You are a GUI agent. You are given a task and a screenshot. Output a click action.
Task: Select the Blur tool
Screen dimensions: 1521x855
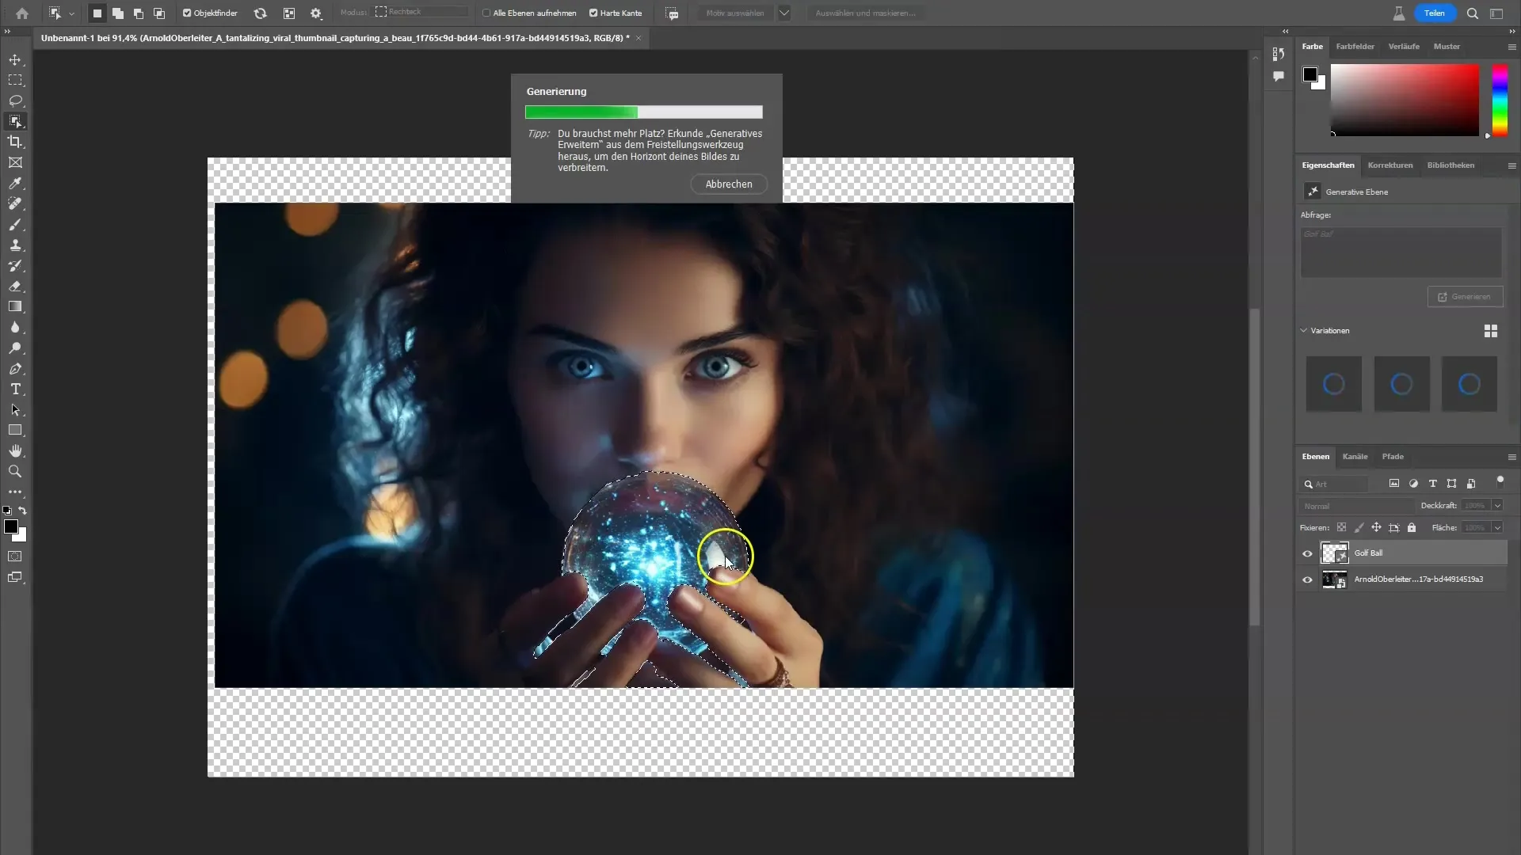[15, 328]
